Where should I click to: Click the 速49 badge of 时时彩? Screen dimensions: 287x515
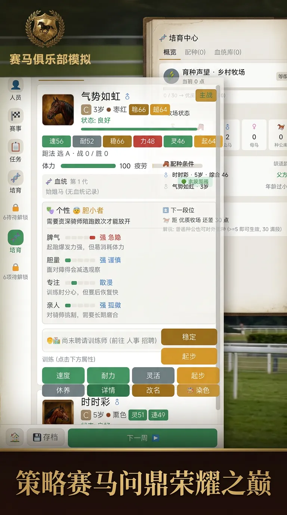[x=158, y=415]
